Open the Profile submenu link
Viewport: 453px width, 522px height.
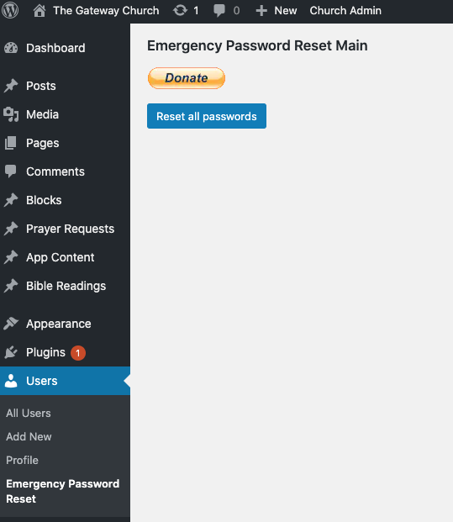[x=22, y=460]
